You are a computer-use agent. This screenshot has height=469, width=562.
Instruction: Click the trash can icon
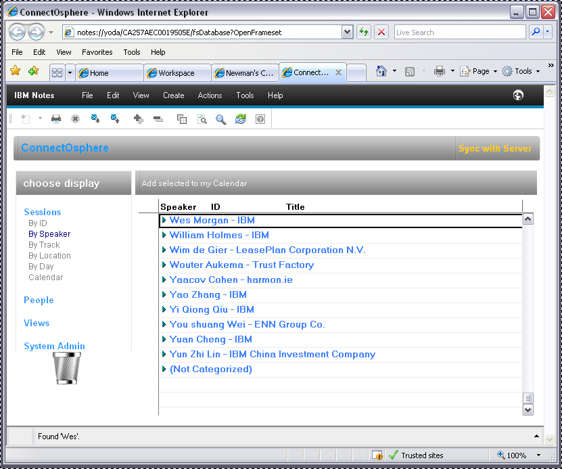click(x=67, y=367)
